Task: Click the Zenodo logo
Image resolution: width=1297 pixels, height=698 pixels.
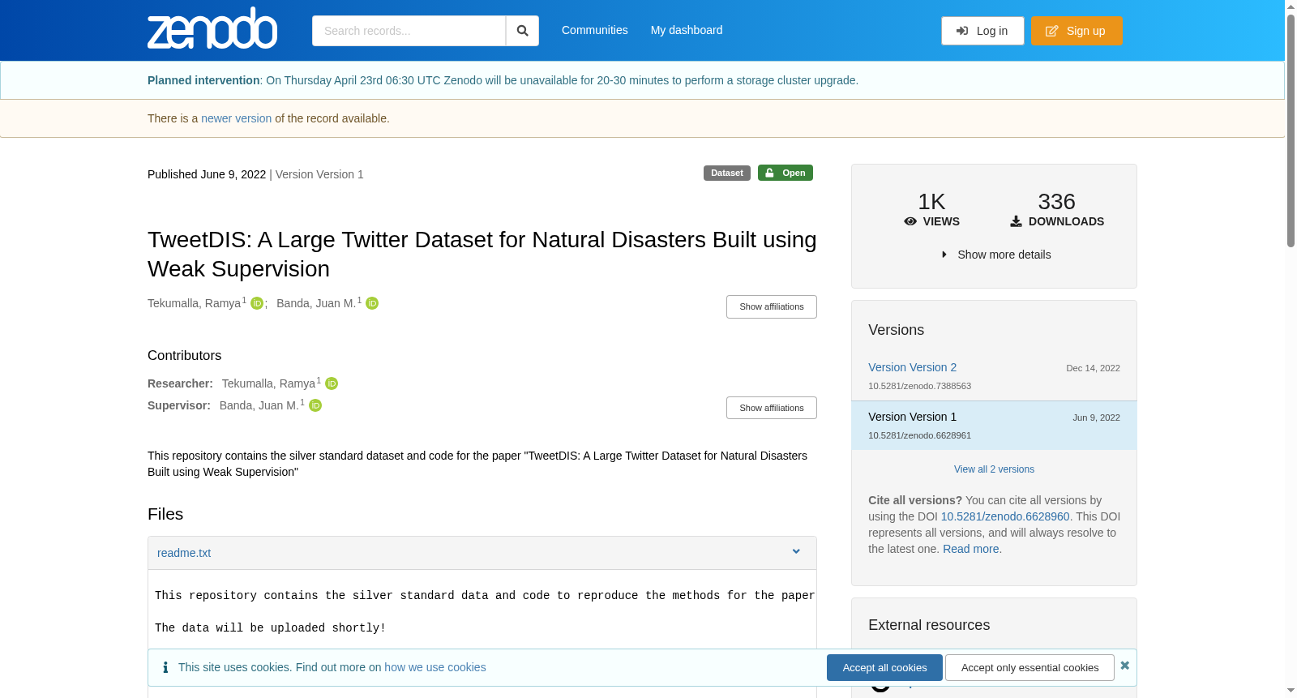Action: click(212, 28)
